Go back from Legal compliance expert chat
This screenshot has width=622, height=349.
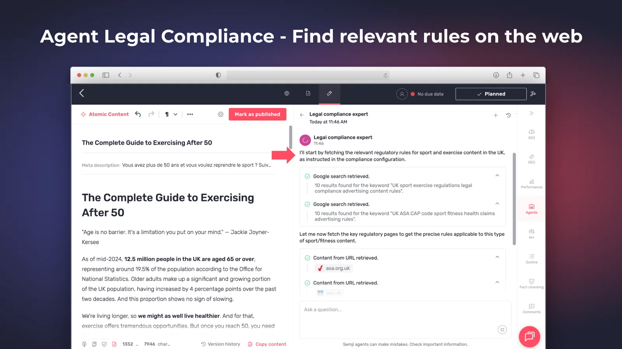click(x=302, y=115)
